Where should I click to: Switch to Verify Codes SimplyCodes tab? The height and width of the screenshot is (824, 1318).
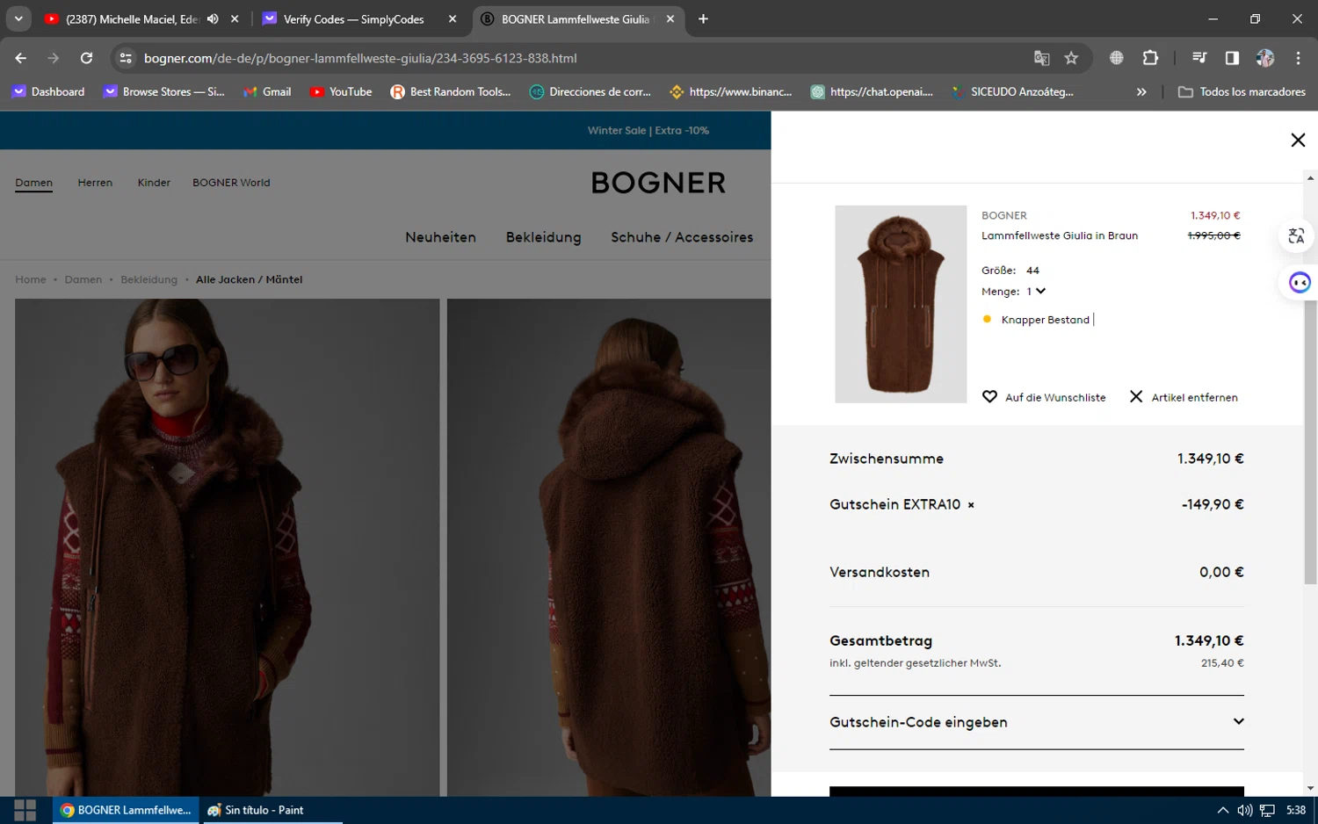pyautogui.click(x=353, y=18)
